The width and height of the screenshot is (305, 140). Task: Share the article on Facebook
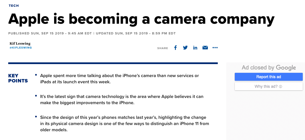pos(175,48)
